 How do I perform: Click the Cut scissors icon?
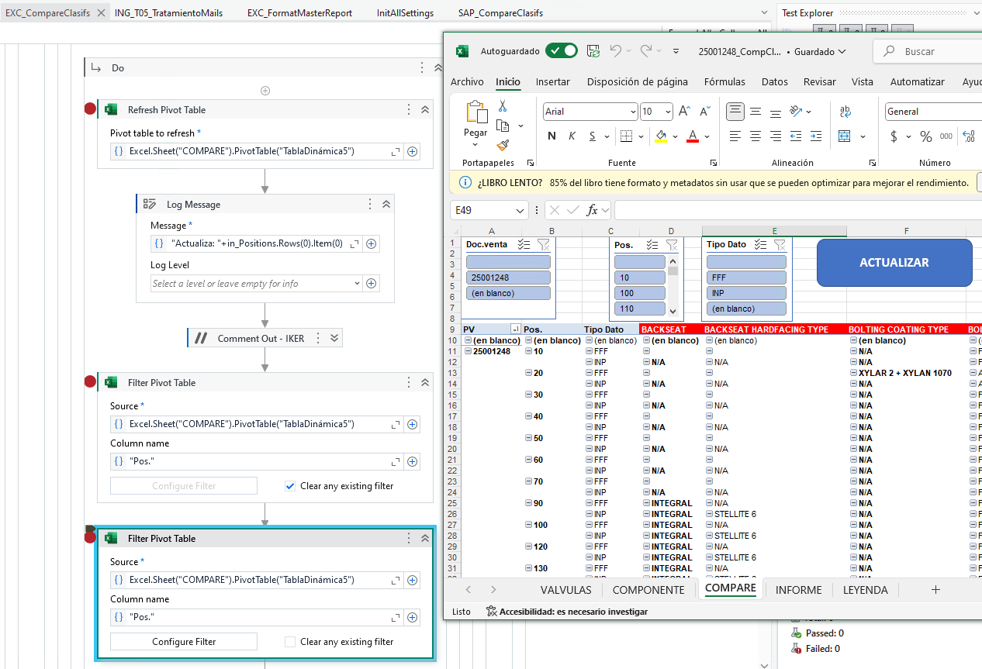(x=503, y=106)
